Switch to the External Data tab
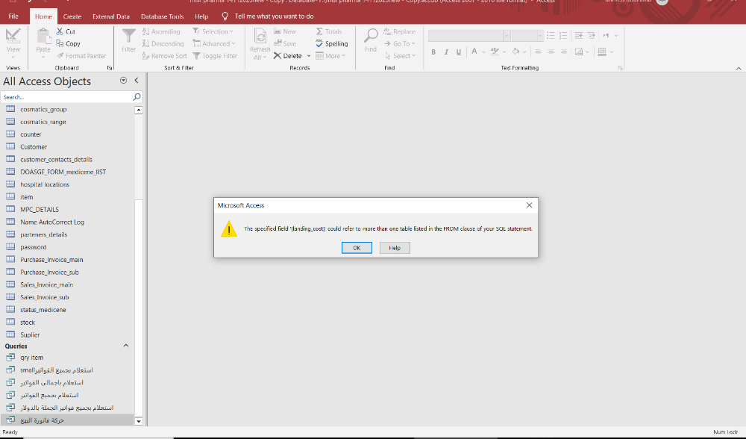Viewport: 746px width, 439px height. pos(111,16)
